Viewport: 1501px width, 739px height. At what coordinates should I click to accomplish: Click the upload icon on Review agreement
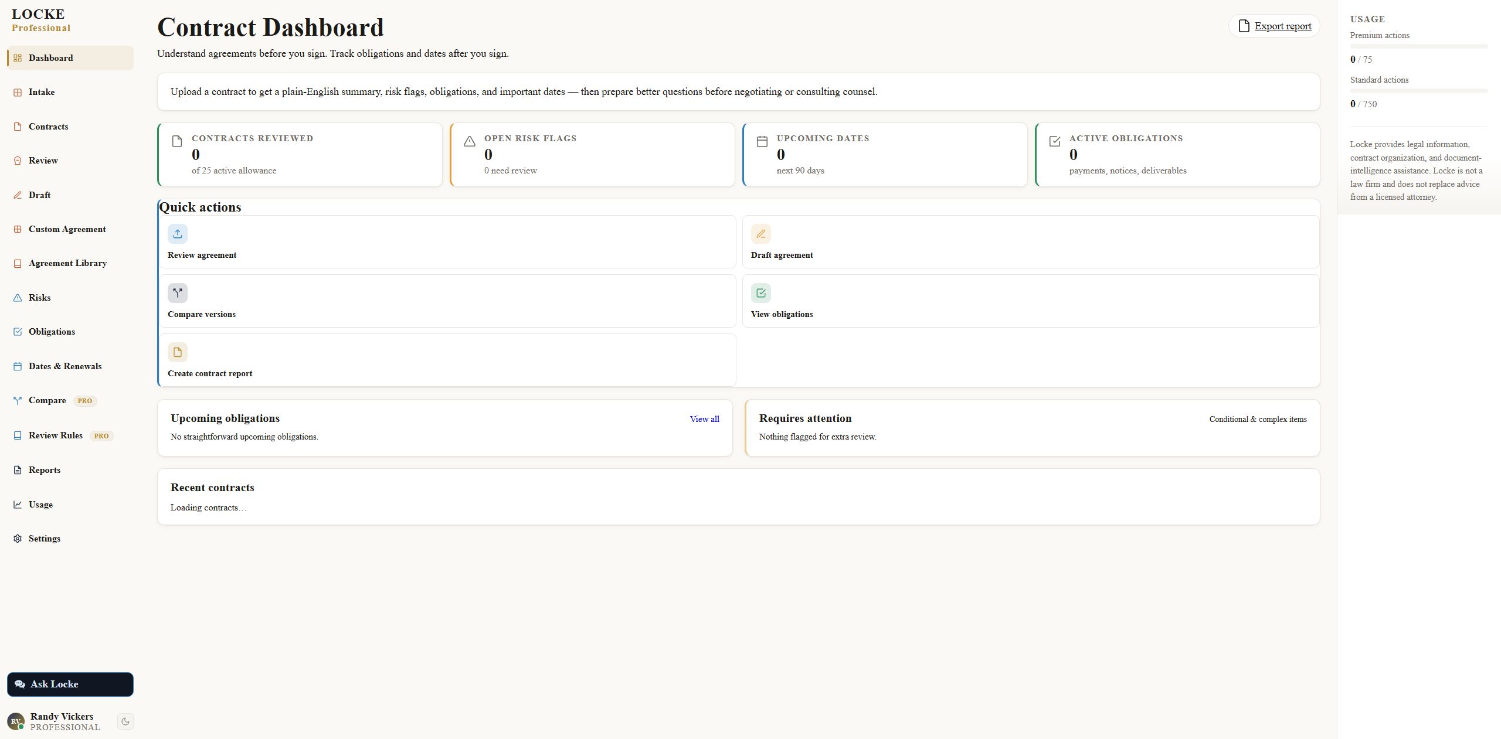pos(178,234)
